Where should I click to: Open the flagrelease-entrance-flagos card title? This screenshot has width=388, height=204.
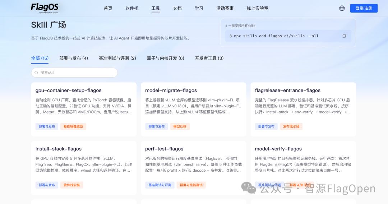287,91
